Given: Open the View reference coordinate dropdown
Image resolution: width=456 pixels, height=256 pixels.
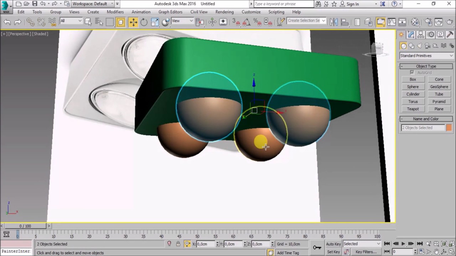Looking at the screenshot, I should point(182,21).
